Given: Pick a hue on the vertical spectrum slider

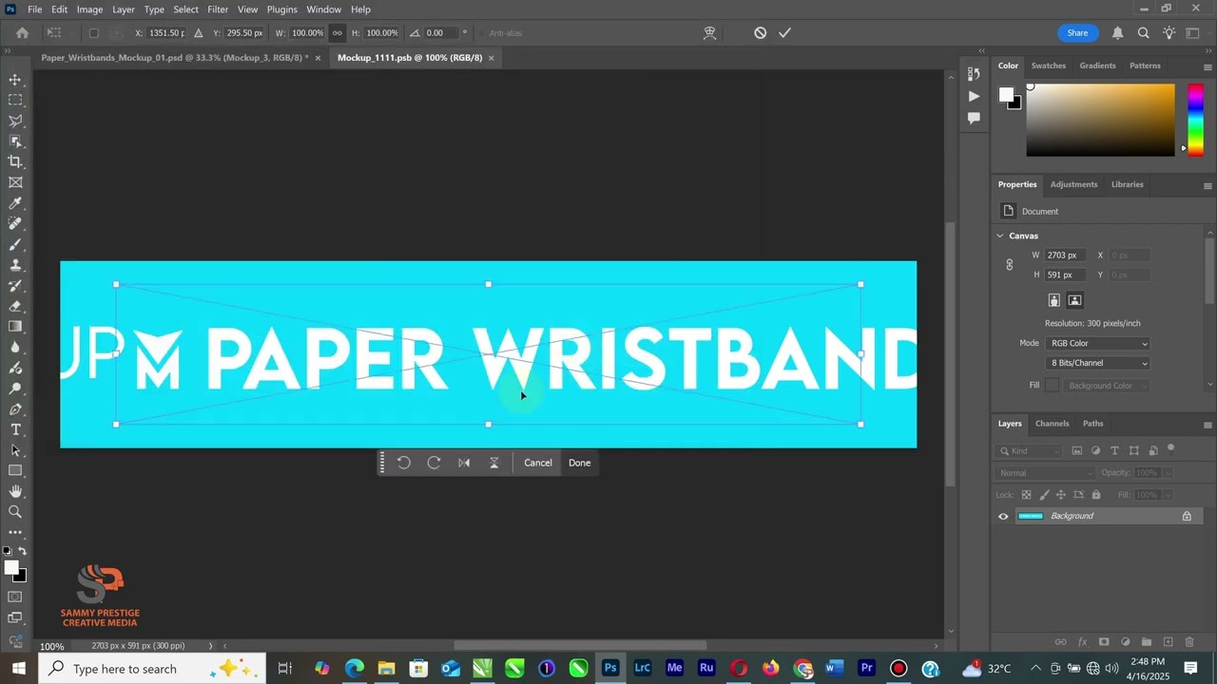Looking at the screenshot, I should (x=1195, y=120).
